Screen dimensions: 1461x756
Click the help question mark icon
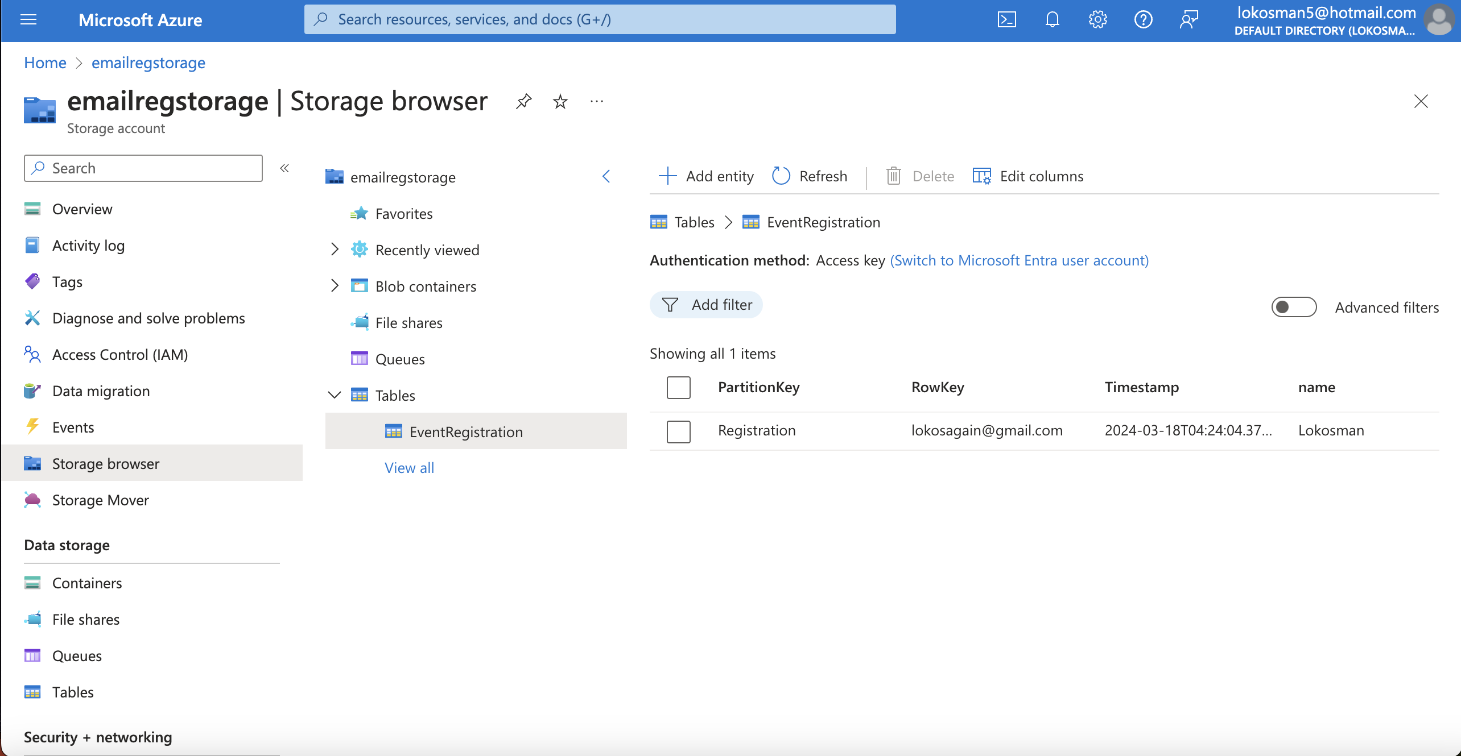tap(1143, 20)
